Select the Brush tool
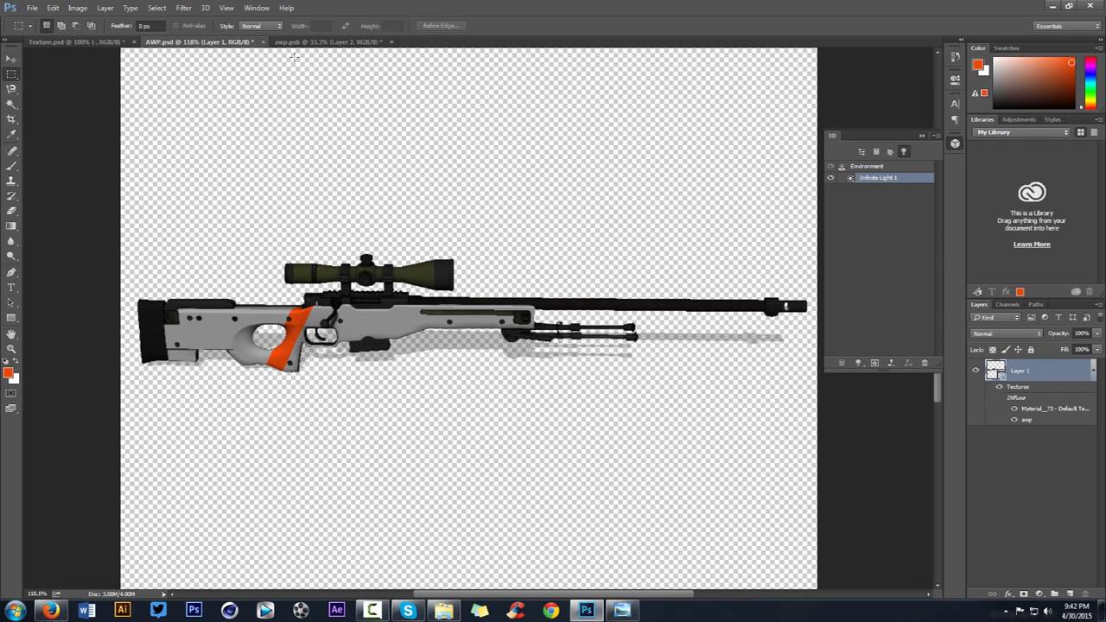Viewport: 1106px width, 622px height. 11,166
